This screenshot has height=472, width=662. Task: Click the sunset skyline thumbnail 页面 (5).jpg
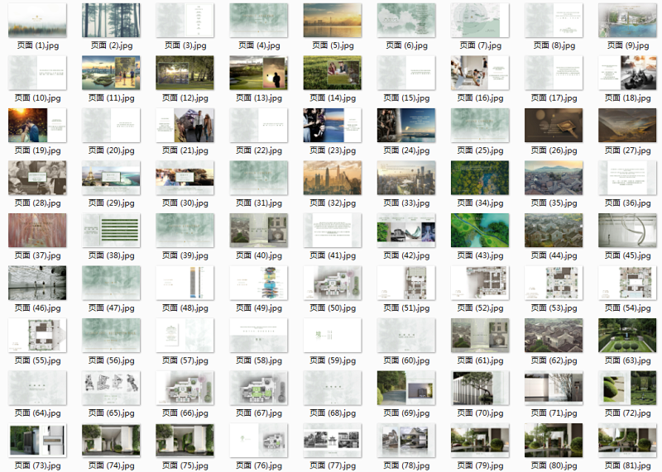332,21
